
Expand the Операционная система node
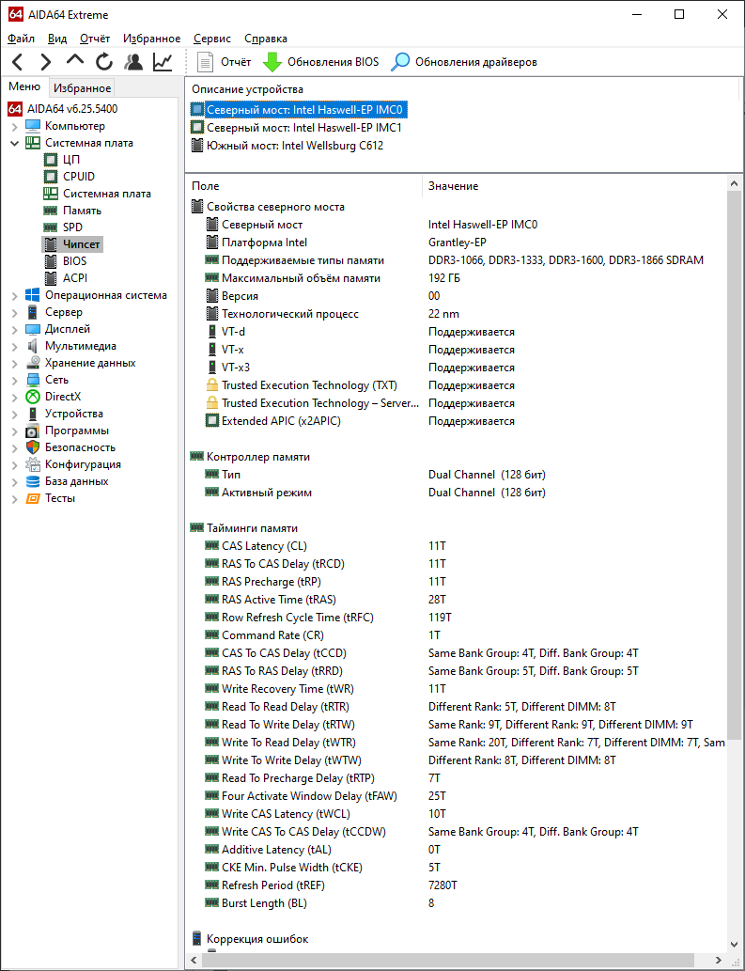(15, 296)
